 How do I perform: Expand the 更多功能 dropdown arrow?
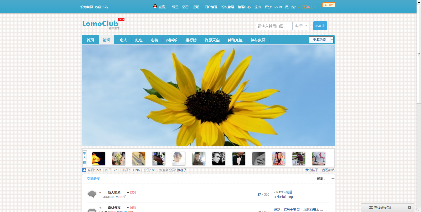pyautogui.click(x=332, y=40)
